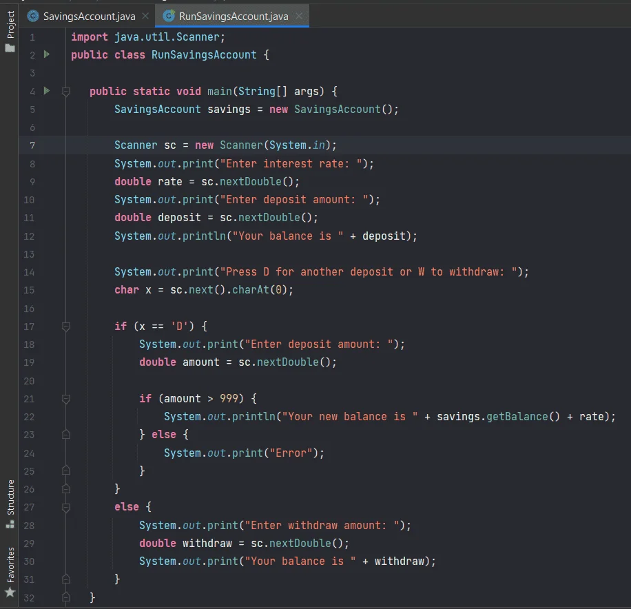
Task: Click the fold end marker at line 32
Action: coord(66,597)
